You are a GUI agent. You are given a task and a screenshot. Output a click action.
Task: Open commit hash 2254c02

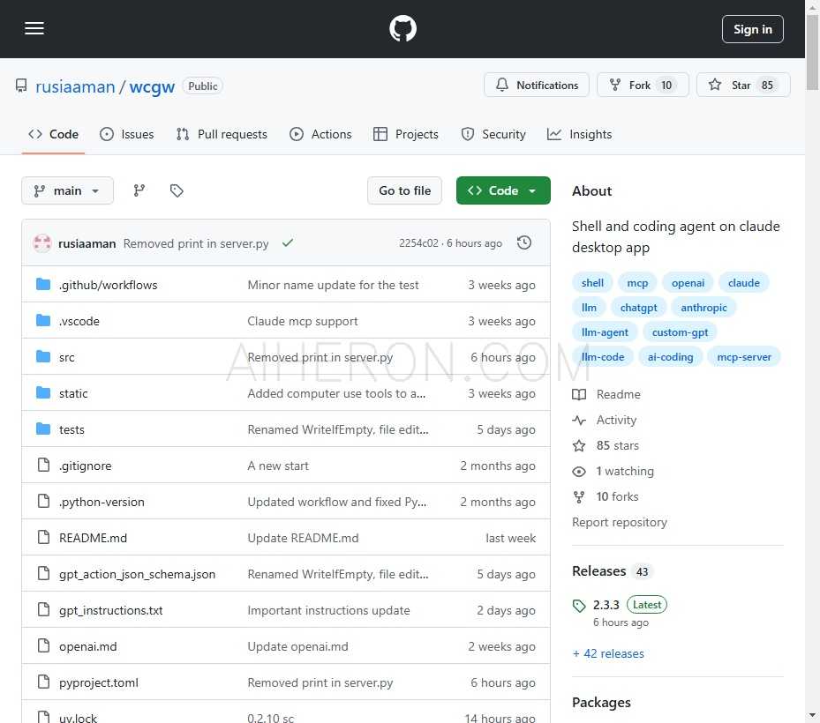tap(418, 243)
